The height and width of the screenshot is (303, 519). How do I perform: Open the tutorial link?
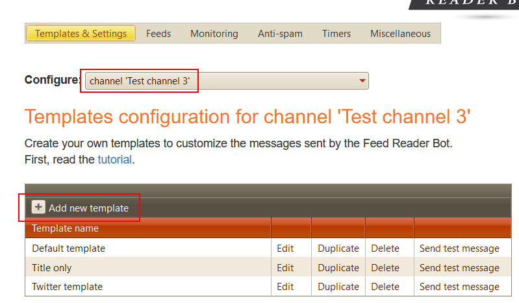[115, 160]
